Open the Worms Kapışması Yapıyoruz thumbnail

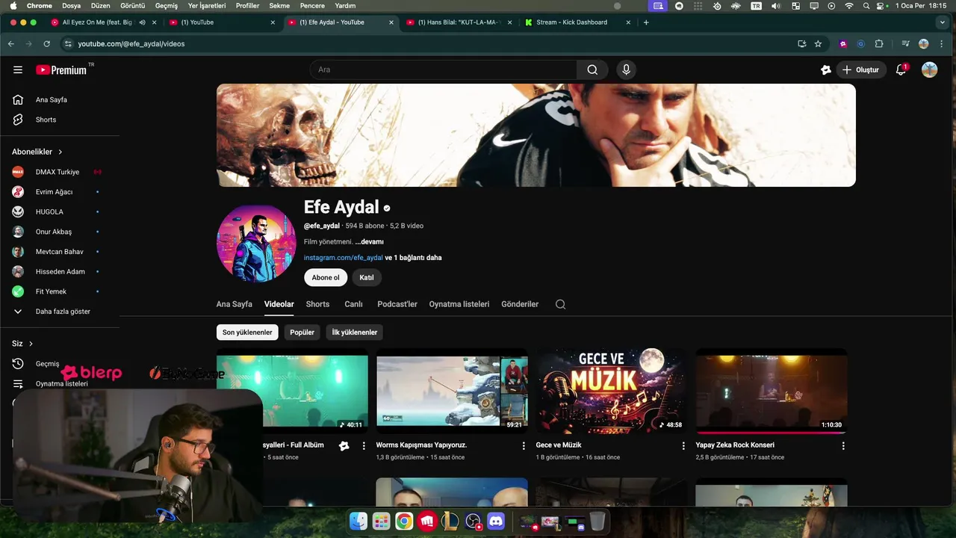click(452, 391)
